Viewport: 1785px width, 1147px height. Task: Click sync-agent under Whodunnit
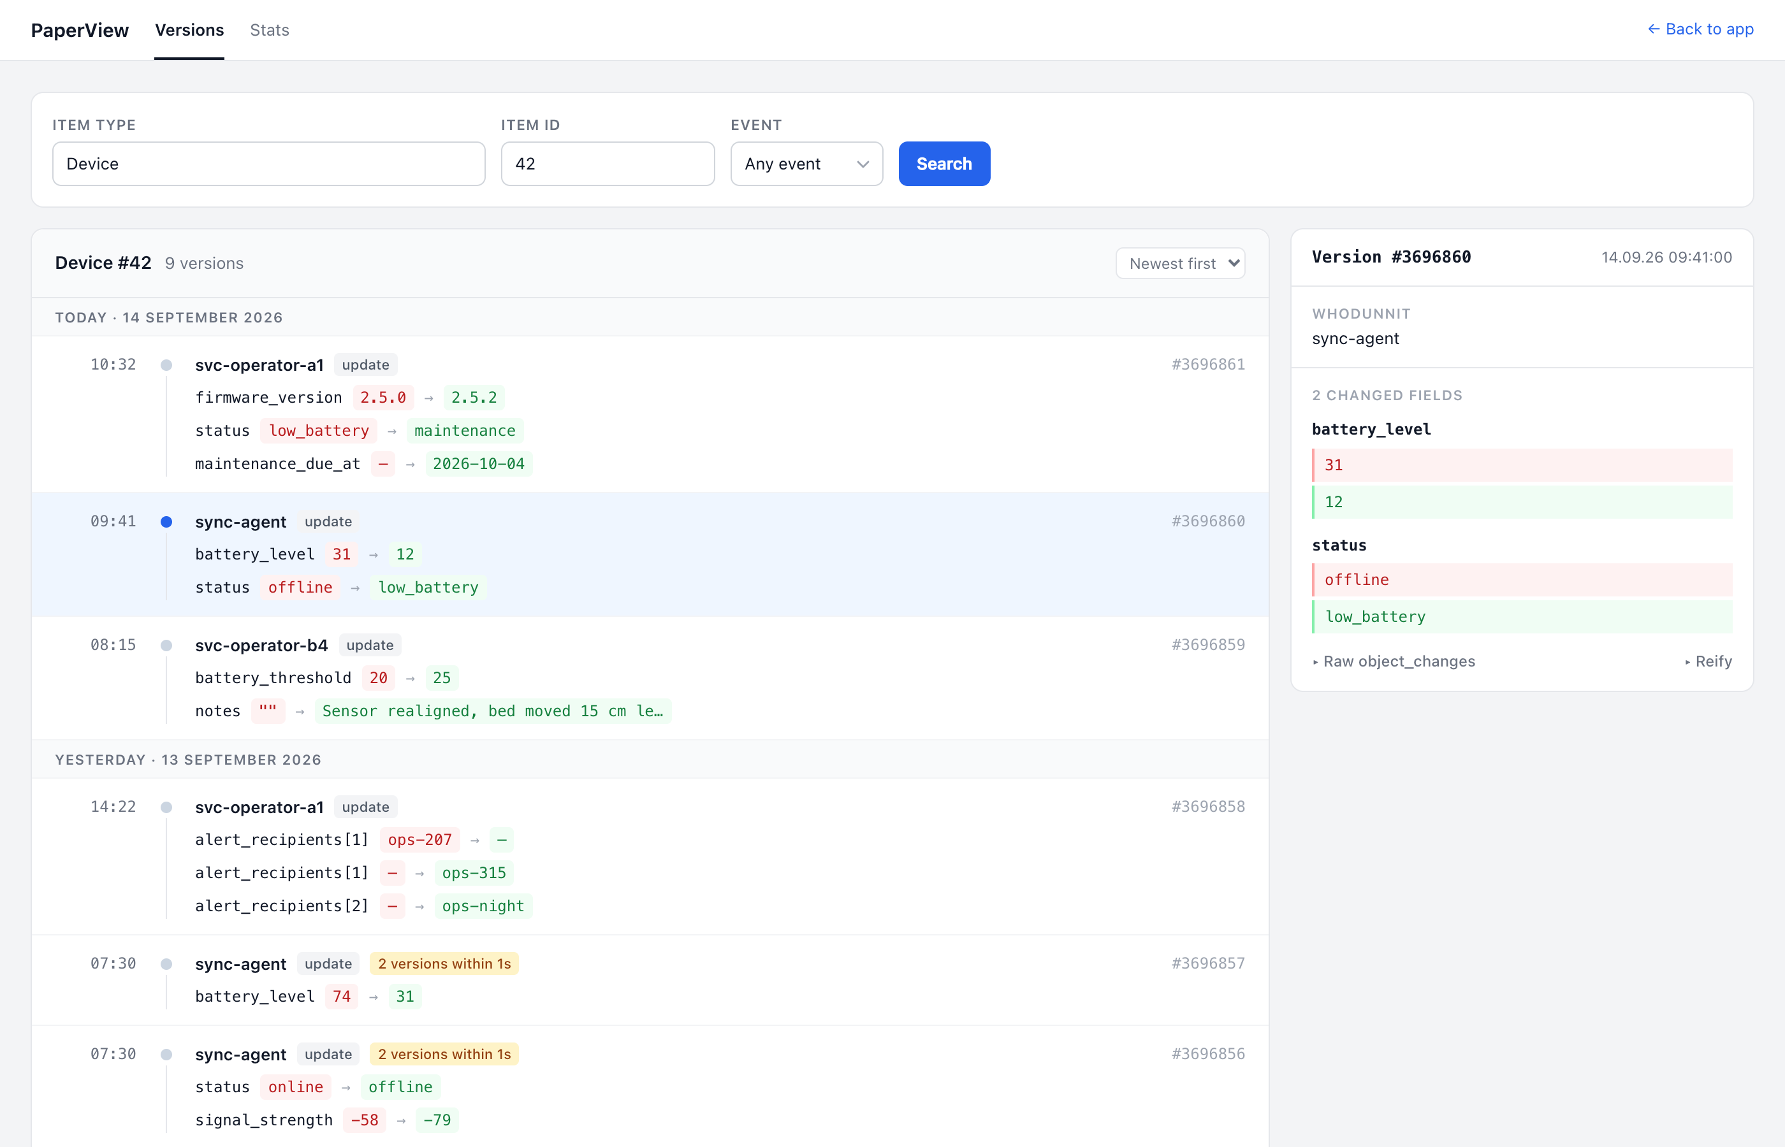pyautogui.click(x=1355, y=339)
